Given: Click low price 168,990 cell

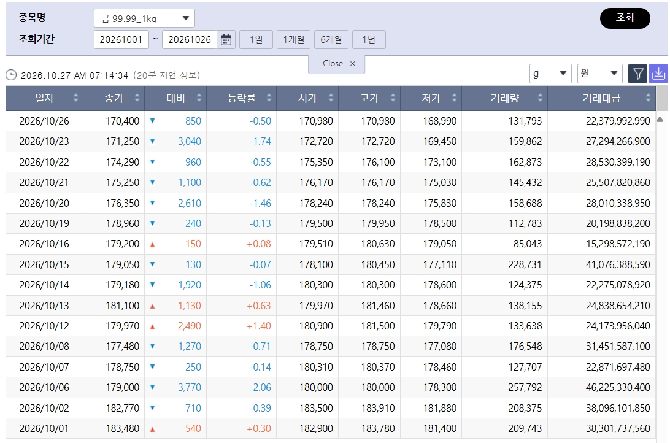Looking at the screenshot, I should click(x=431, y=121).
